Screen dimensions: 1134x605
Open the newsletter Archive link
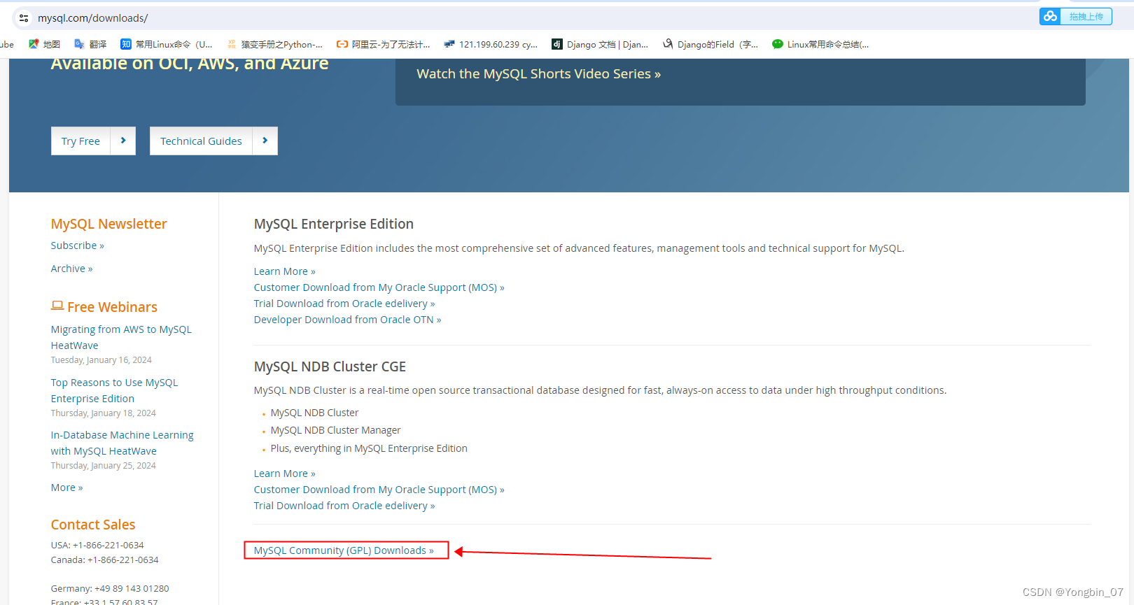[71, 269]
